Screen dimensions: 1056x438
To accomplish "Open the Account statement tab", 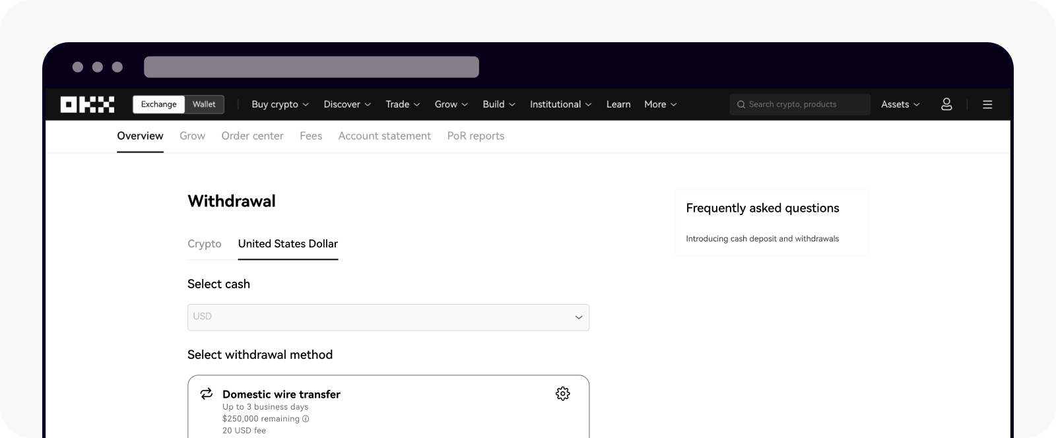I will 384,136.
